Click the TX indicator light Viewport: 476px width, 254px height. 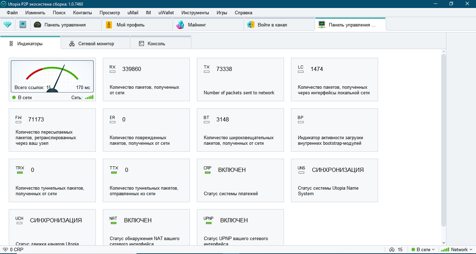pos(207,72)
